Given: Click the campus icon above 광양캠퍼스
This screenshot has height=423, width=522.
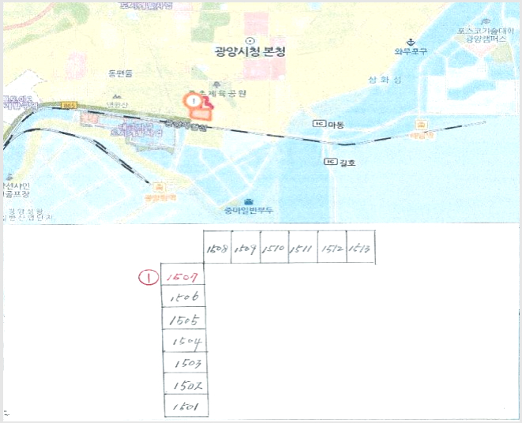Looking at the screenshot, I should pos(486,22).
